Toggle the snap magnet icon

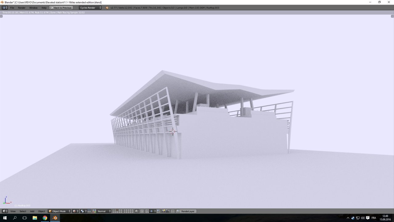point(147,211)
